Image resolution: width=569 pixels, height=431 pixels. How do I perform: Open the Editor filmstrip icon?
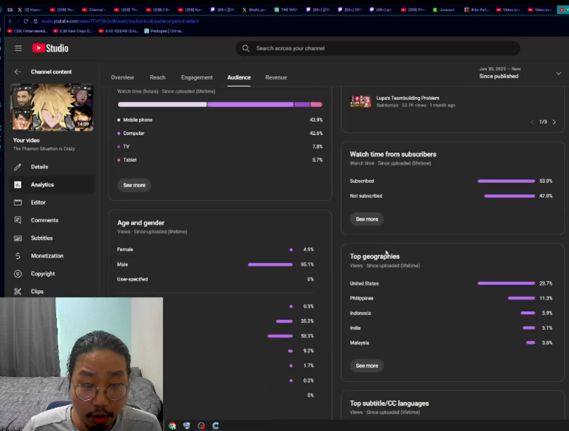click(x=18, y=202)
